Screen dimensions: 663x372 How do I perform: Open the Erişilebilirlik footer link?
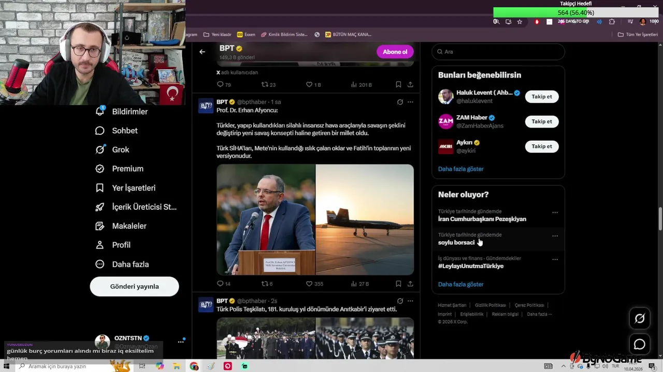tap(472, 314)
